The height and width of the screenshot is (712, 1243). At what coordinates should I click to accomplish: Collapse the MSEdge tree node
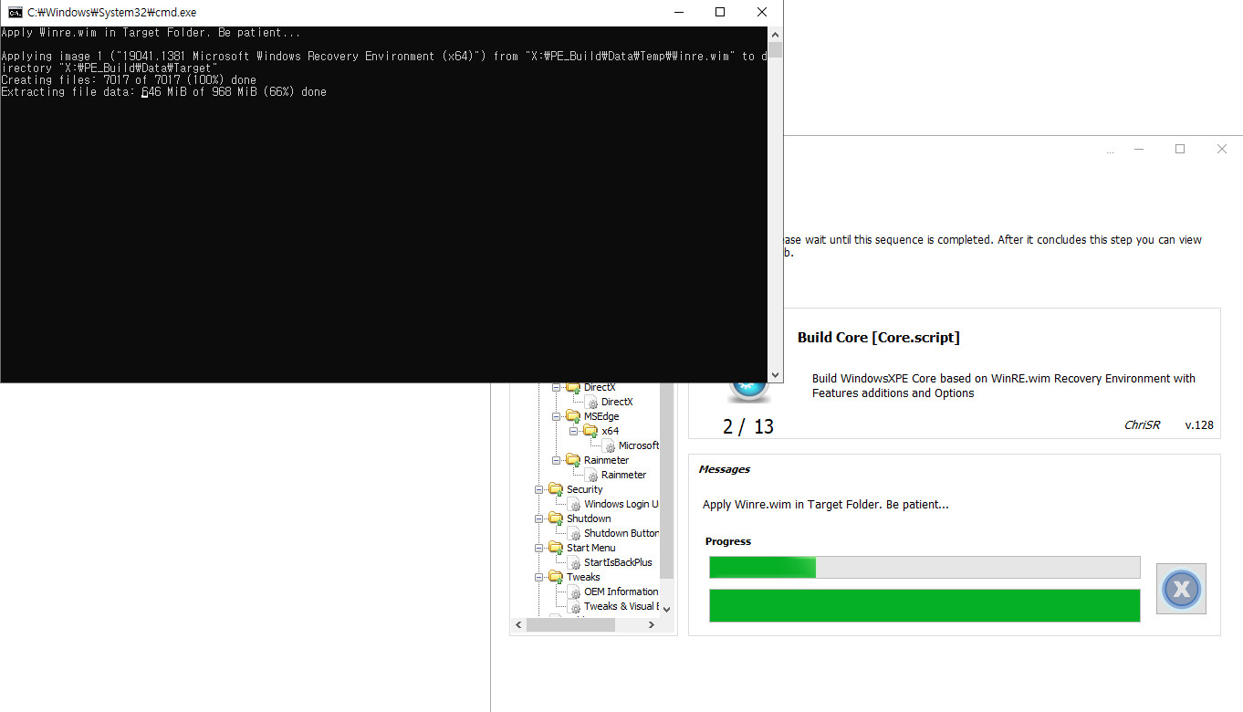(x=557, y=416)
